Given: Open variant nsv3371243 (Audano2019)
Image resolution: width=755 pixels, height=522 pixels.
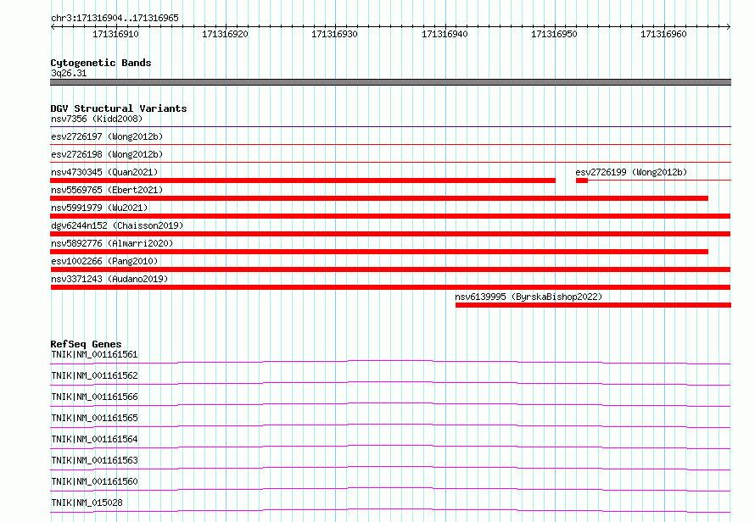Looking at the screenshot, I should tap(109, 279).
